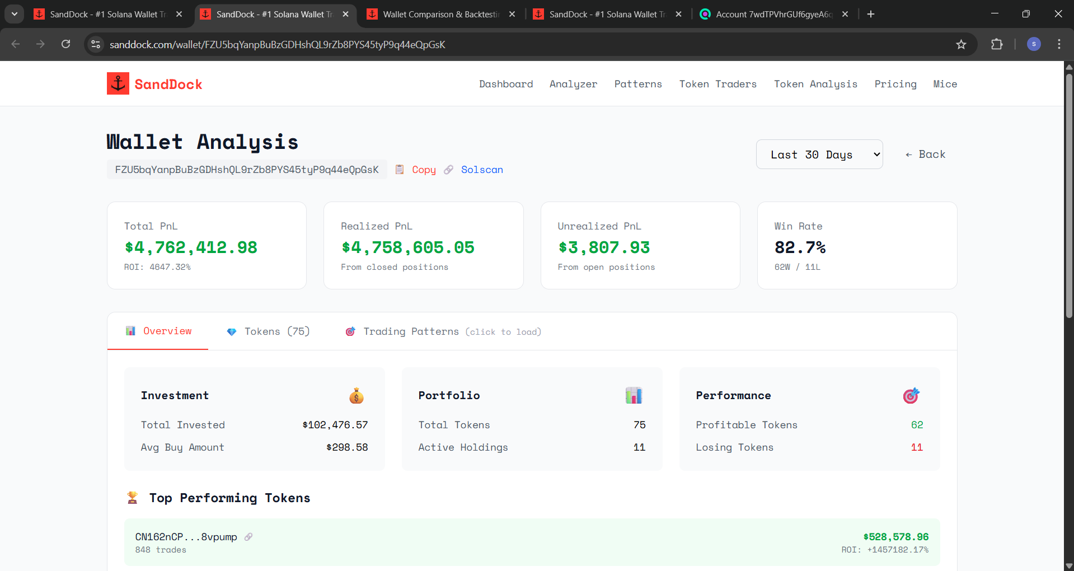Click the Back link

click(925, 155)
